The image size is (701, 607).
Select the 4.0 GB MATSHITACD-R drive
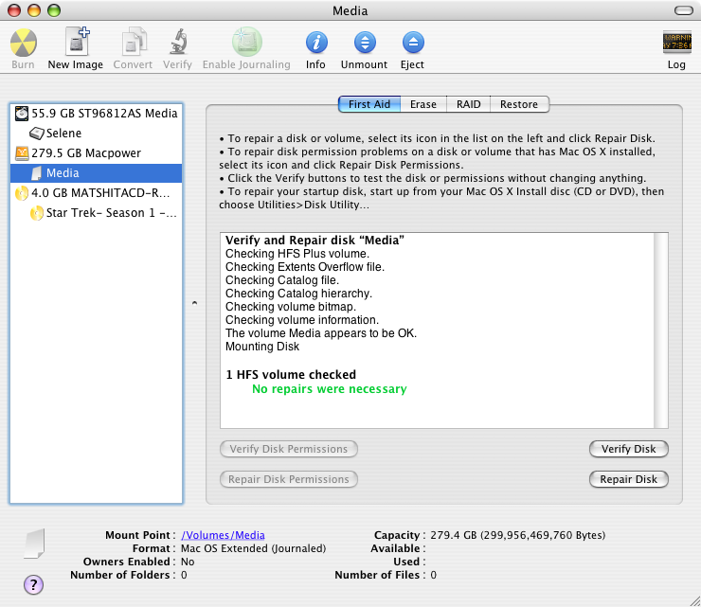pyautogui.click(x=96, y=193)
